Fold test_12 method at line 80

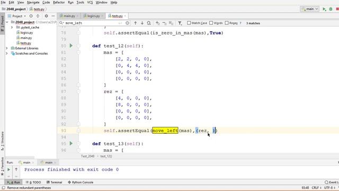point(78,46)
